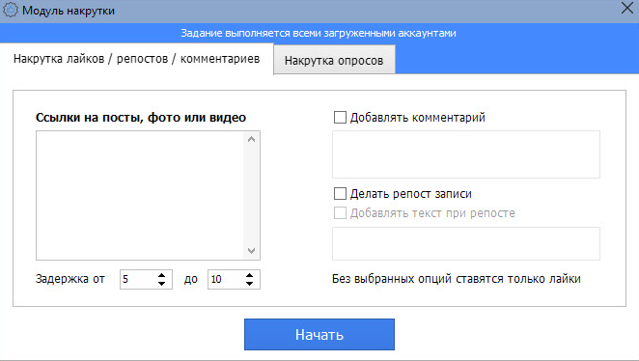Viewport: 639px width, 361px height.
Task: Increase the Задержка от value
Action: click(x=162, y=275)
